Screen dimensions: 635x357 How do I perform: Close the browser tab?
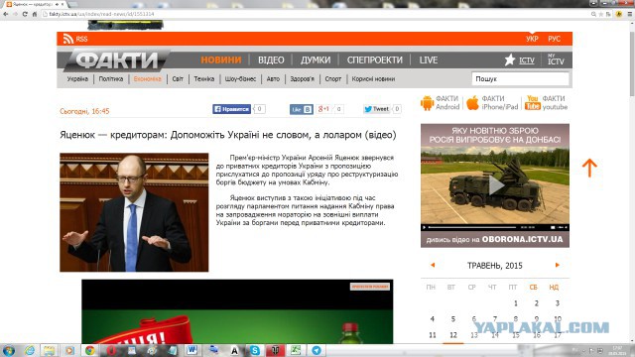point(63,4)
